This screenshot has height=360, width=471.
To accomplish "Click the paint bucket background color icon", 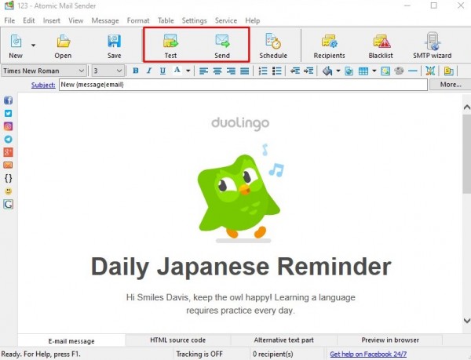I will pos(327,71).
